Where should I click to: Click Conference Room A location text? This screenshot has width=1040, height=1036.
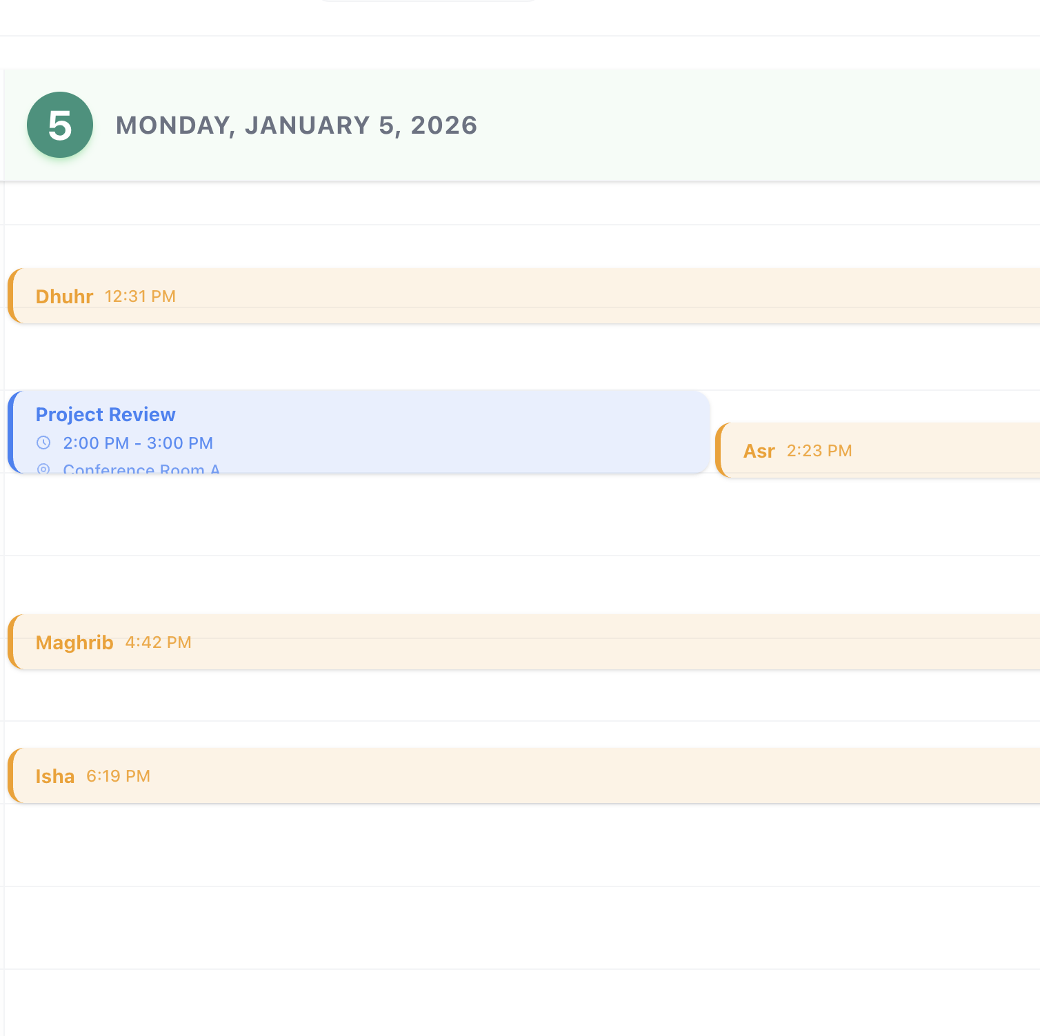coord(141,469)
